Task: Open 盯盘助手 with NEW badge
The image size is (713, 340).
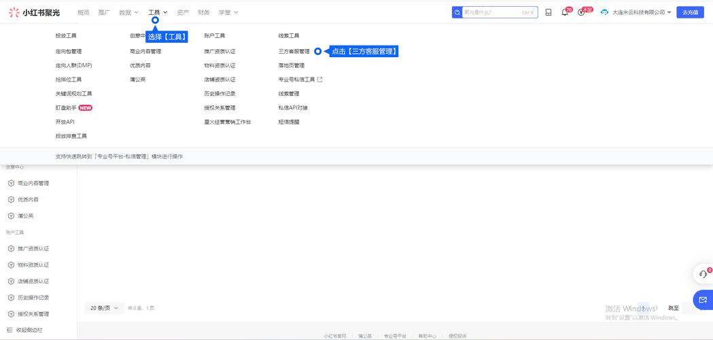Action: [67, 107]
